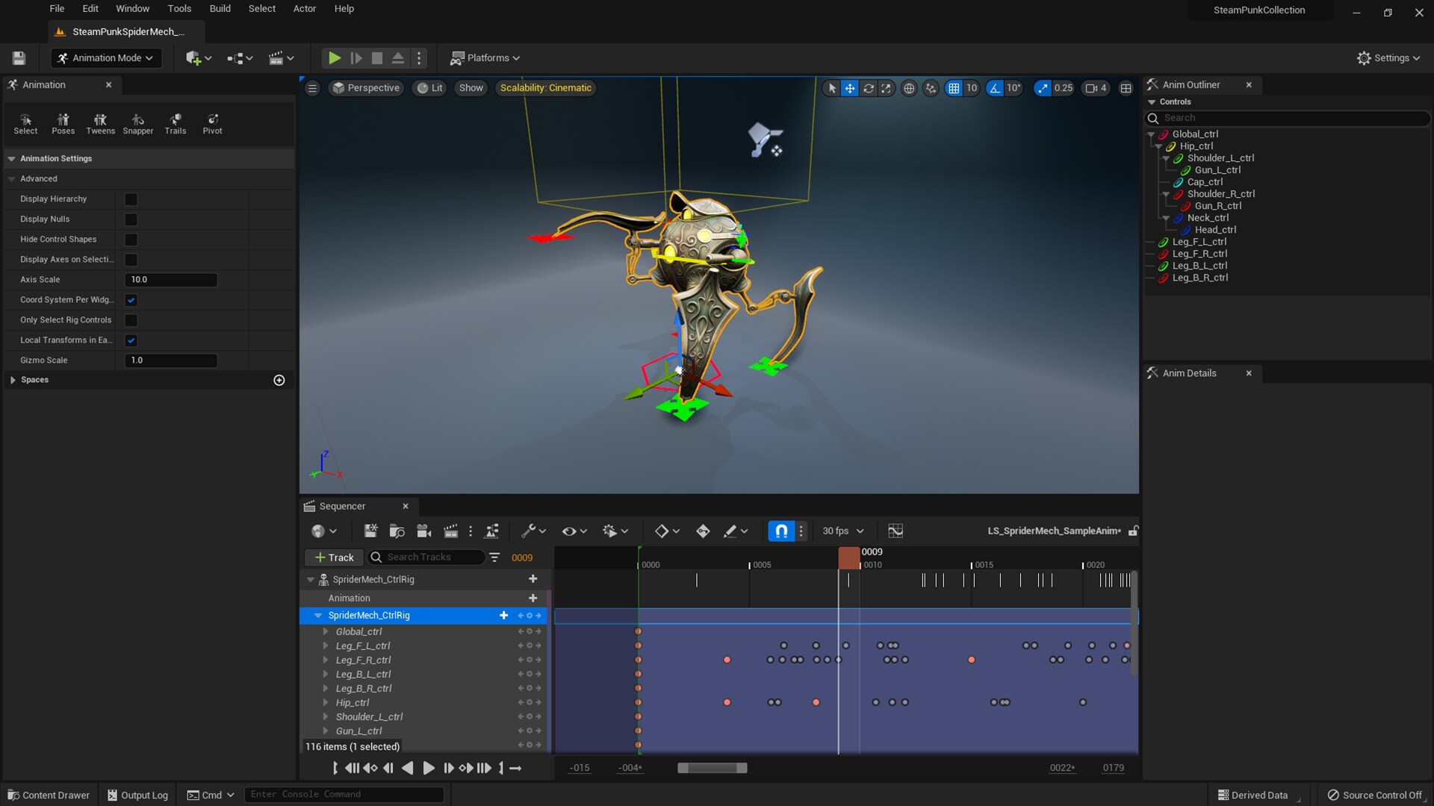
Task: Check the Hide Control Shapes box
Action: tap(131, 240)
